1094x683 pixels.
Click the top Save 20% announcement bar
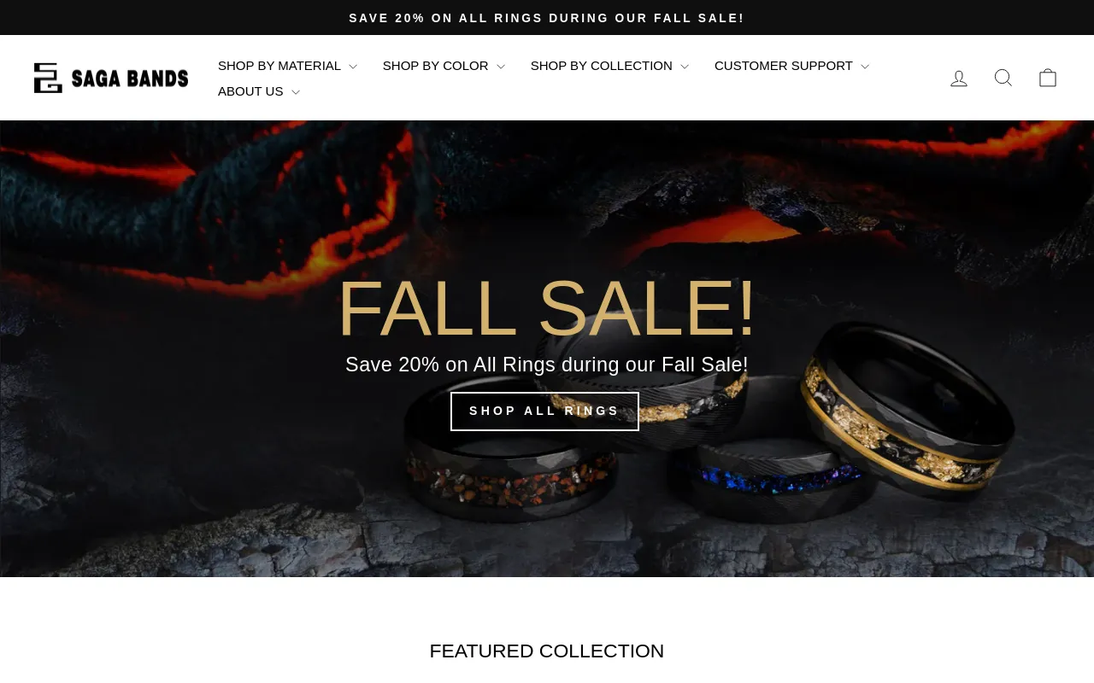click(547, 18)
